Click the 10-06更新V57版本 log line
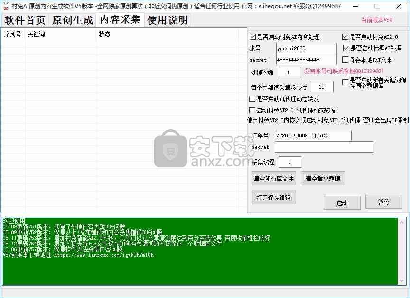The image size is (410, 298). tap(62, 249)
